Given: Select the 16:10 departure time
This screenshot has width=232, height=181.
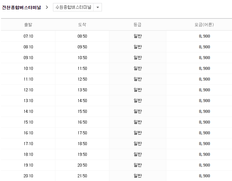Looking at the screenshot, I should (x=28, y=133).
